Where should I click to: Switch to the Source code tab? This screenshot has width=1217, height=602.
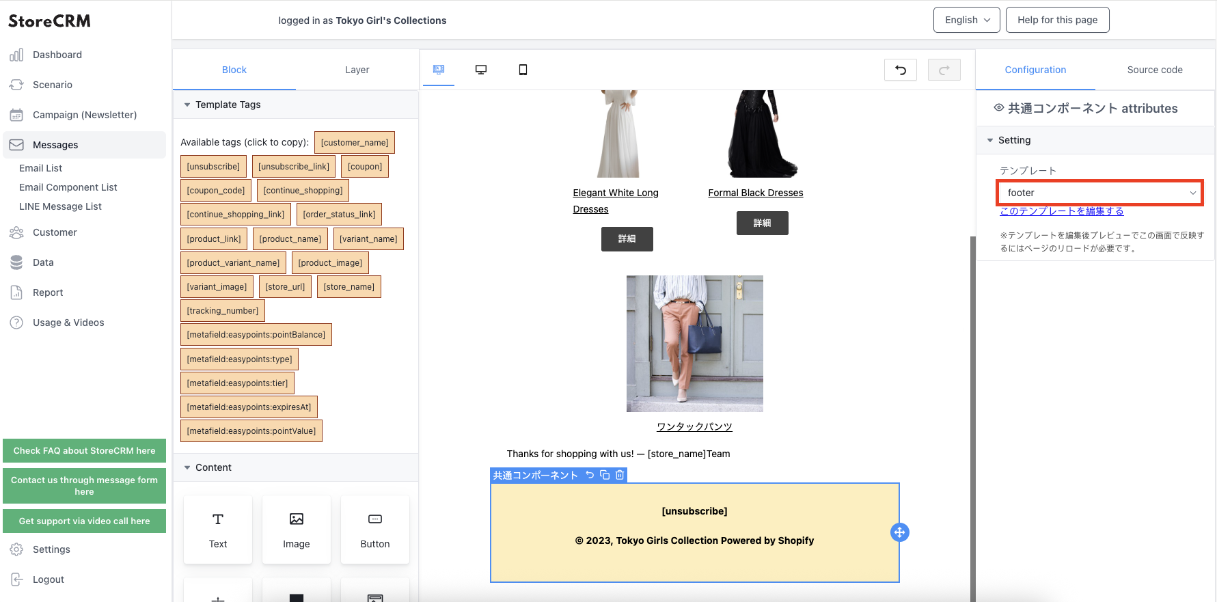1155,70
